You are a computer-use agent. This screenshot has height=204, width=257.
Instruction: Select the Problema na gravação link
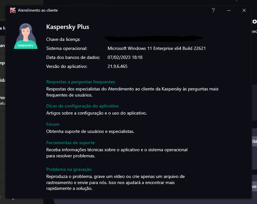(69, 169)
